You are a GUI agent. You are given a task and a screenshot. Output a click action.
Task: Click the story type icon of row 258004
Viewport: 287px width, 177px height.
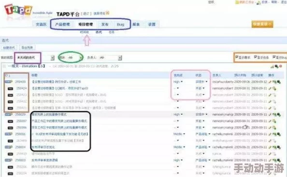(x=9, y=147)
